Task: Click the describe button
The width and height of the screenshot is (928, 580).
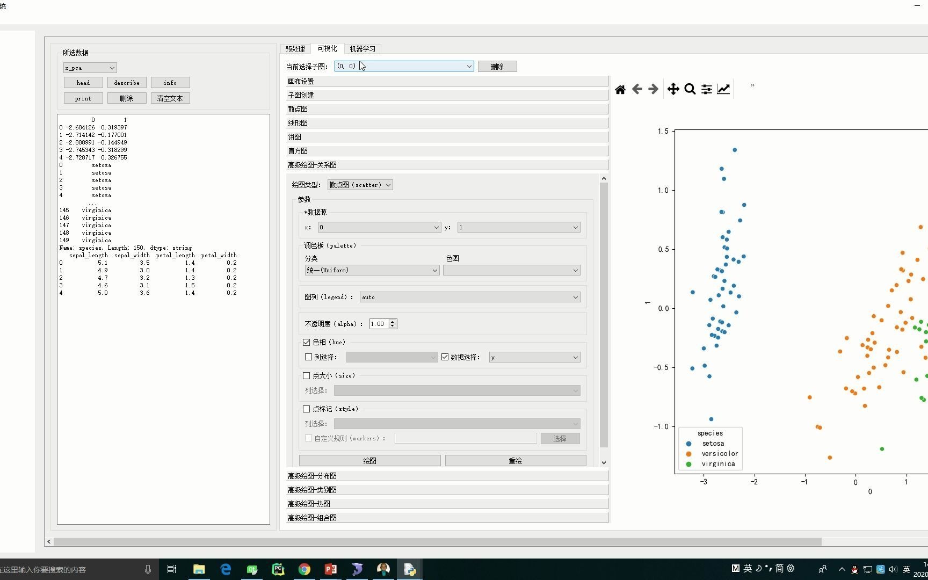Action: click(x=126, y=82)
